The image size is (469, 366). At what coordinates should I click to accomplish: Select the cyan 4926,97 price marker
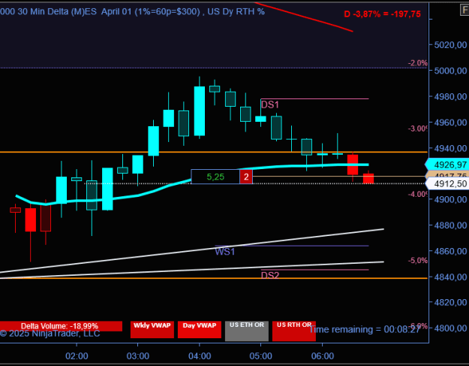[447, 165]
